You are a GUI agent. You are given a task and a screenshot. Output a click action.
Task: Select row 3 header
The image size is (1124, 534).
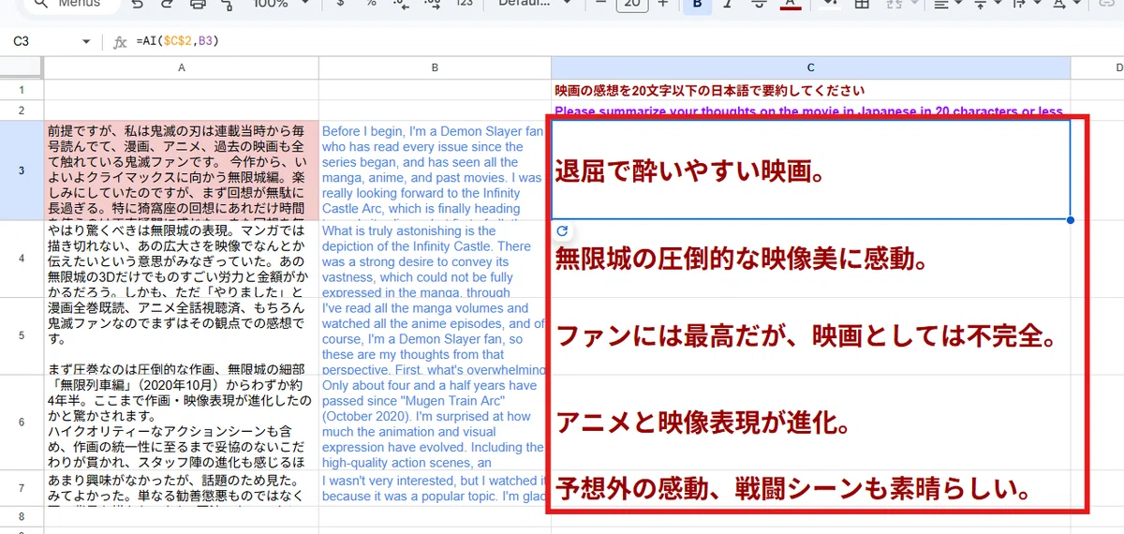[22, 171]
